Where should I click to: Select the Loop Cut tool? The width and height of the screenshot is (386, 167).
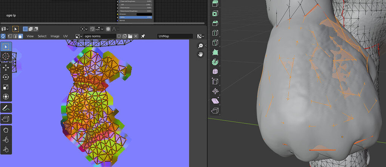[x=215, y=33]
